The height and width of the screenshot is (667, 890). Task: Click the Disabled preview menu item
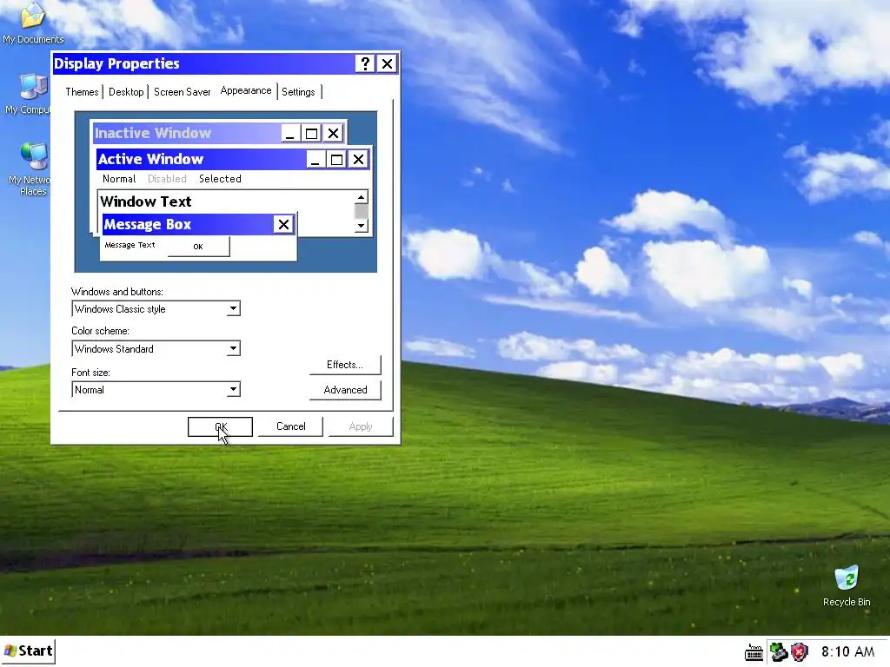click(167, 179)
